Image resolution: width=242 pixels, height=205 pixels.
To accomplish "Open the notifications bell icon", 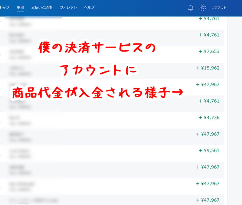I will tap(191, 8).
